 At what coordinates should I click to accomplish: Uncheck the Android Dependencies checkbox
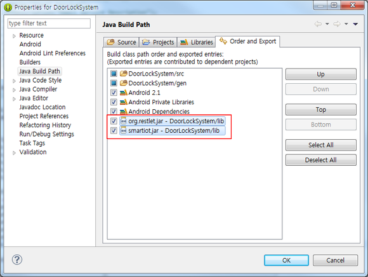114,111
